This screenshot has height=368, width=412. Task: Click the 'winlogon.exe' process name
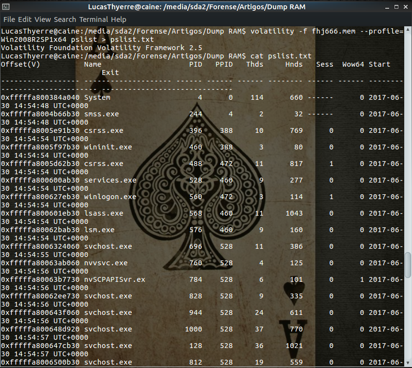[110, 197]
